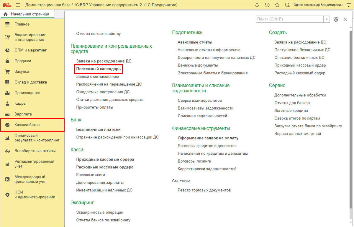The image size is (354, 227).
Task: Open Реестр торговых документов
Action: pyautogui.click(x=204, y=190)
